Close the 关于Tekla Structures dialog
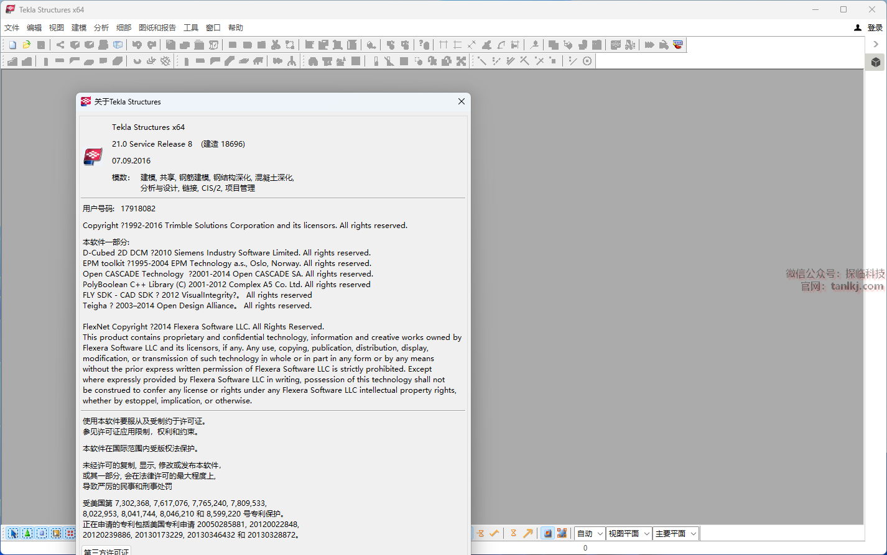 point(462,101)
